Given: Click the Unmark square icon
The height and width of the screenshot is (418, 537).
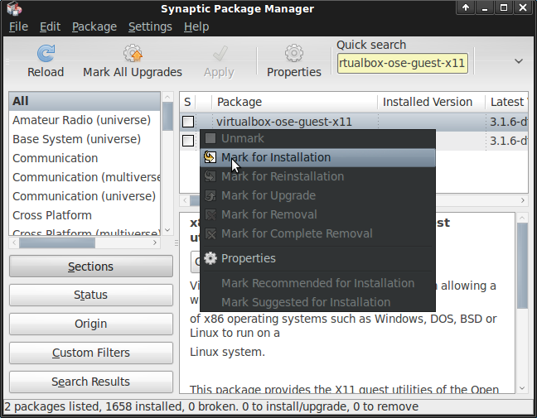Looking at the screenshot, I should [210, 138].
